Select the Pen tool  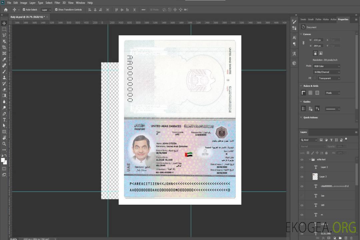tap(4, 114)
